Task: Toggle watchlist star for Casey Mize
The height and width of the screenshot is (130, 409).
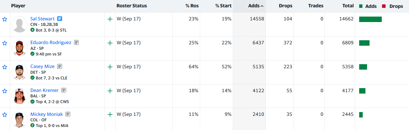Action: pos(5,67)
